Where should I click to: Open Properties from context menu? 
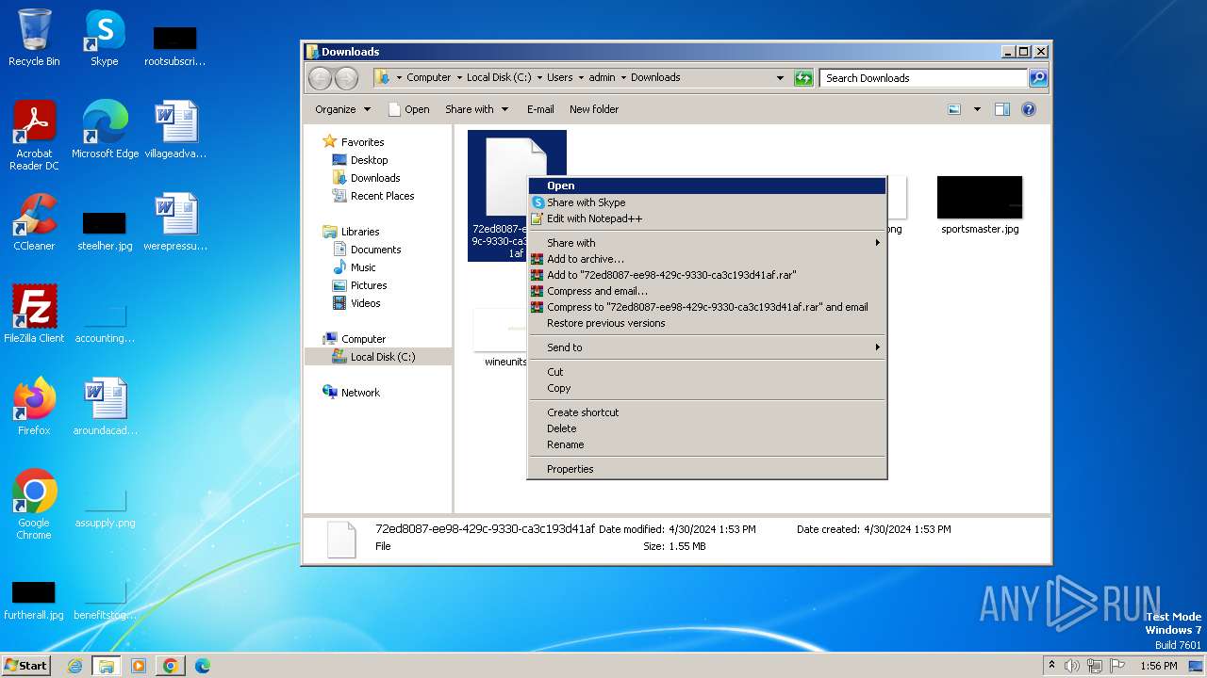tap(707, 469)
